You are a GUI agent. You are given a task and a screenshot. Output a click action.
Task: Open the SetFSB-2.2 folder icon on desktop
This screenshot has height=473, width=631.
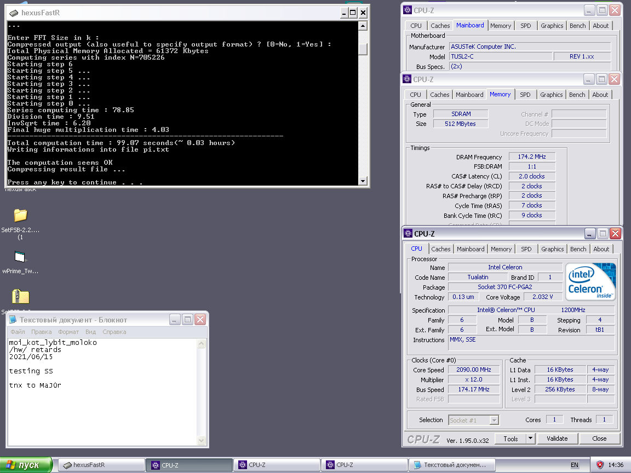pos(20,216)
